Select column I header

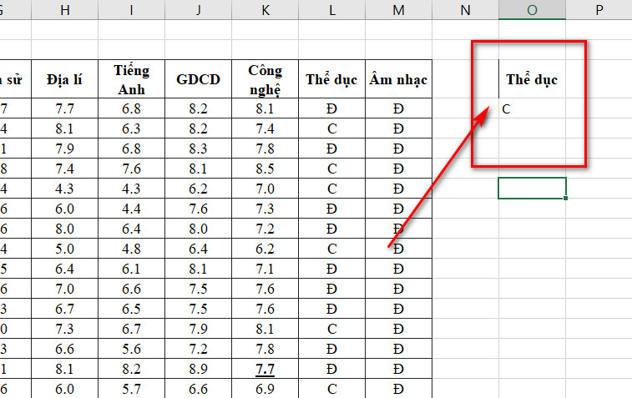[131, 9]
